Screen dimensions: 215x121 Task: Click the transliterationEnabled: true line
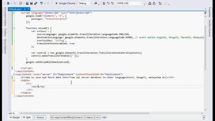56,43
